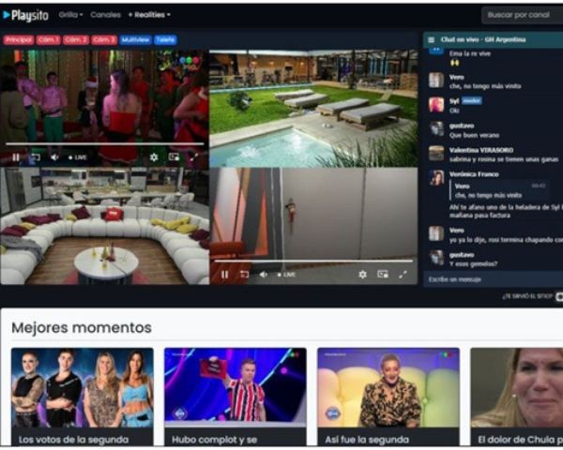
Task: Toggle picture-in-picture on top-left player
Action: click(x=174, y=157)
